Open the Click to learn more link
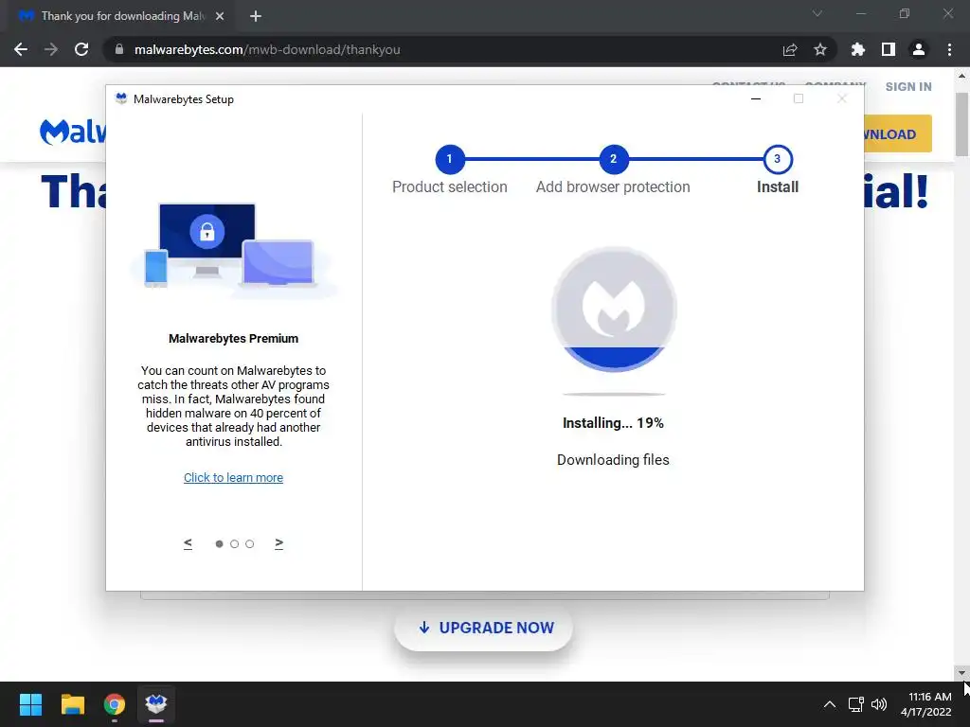This screenshot has width=970, height=727. (233, 478)
